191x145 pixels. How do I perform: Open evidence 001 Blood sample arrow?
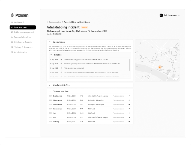[x=129, y=96]
